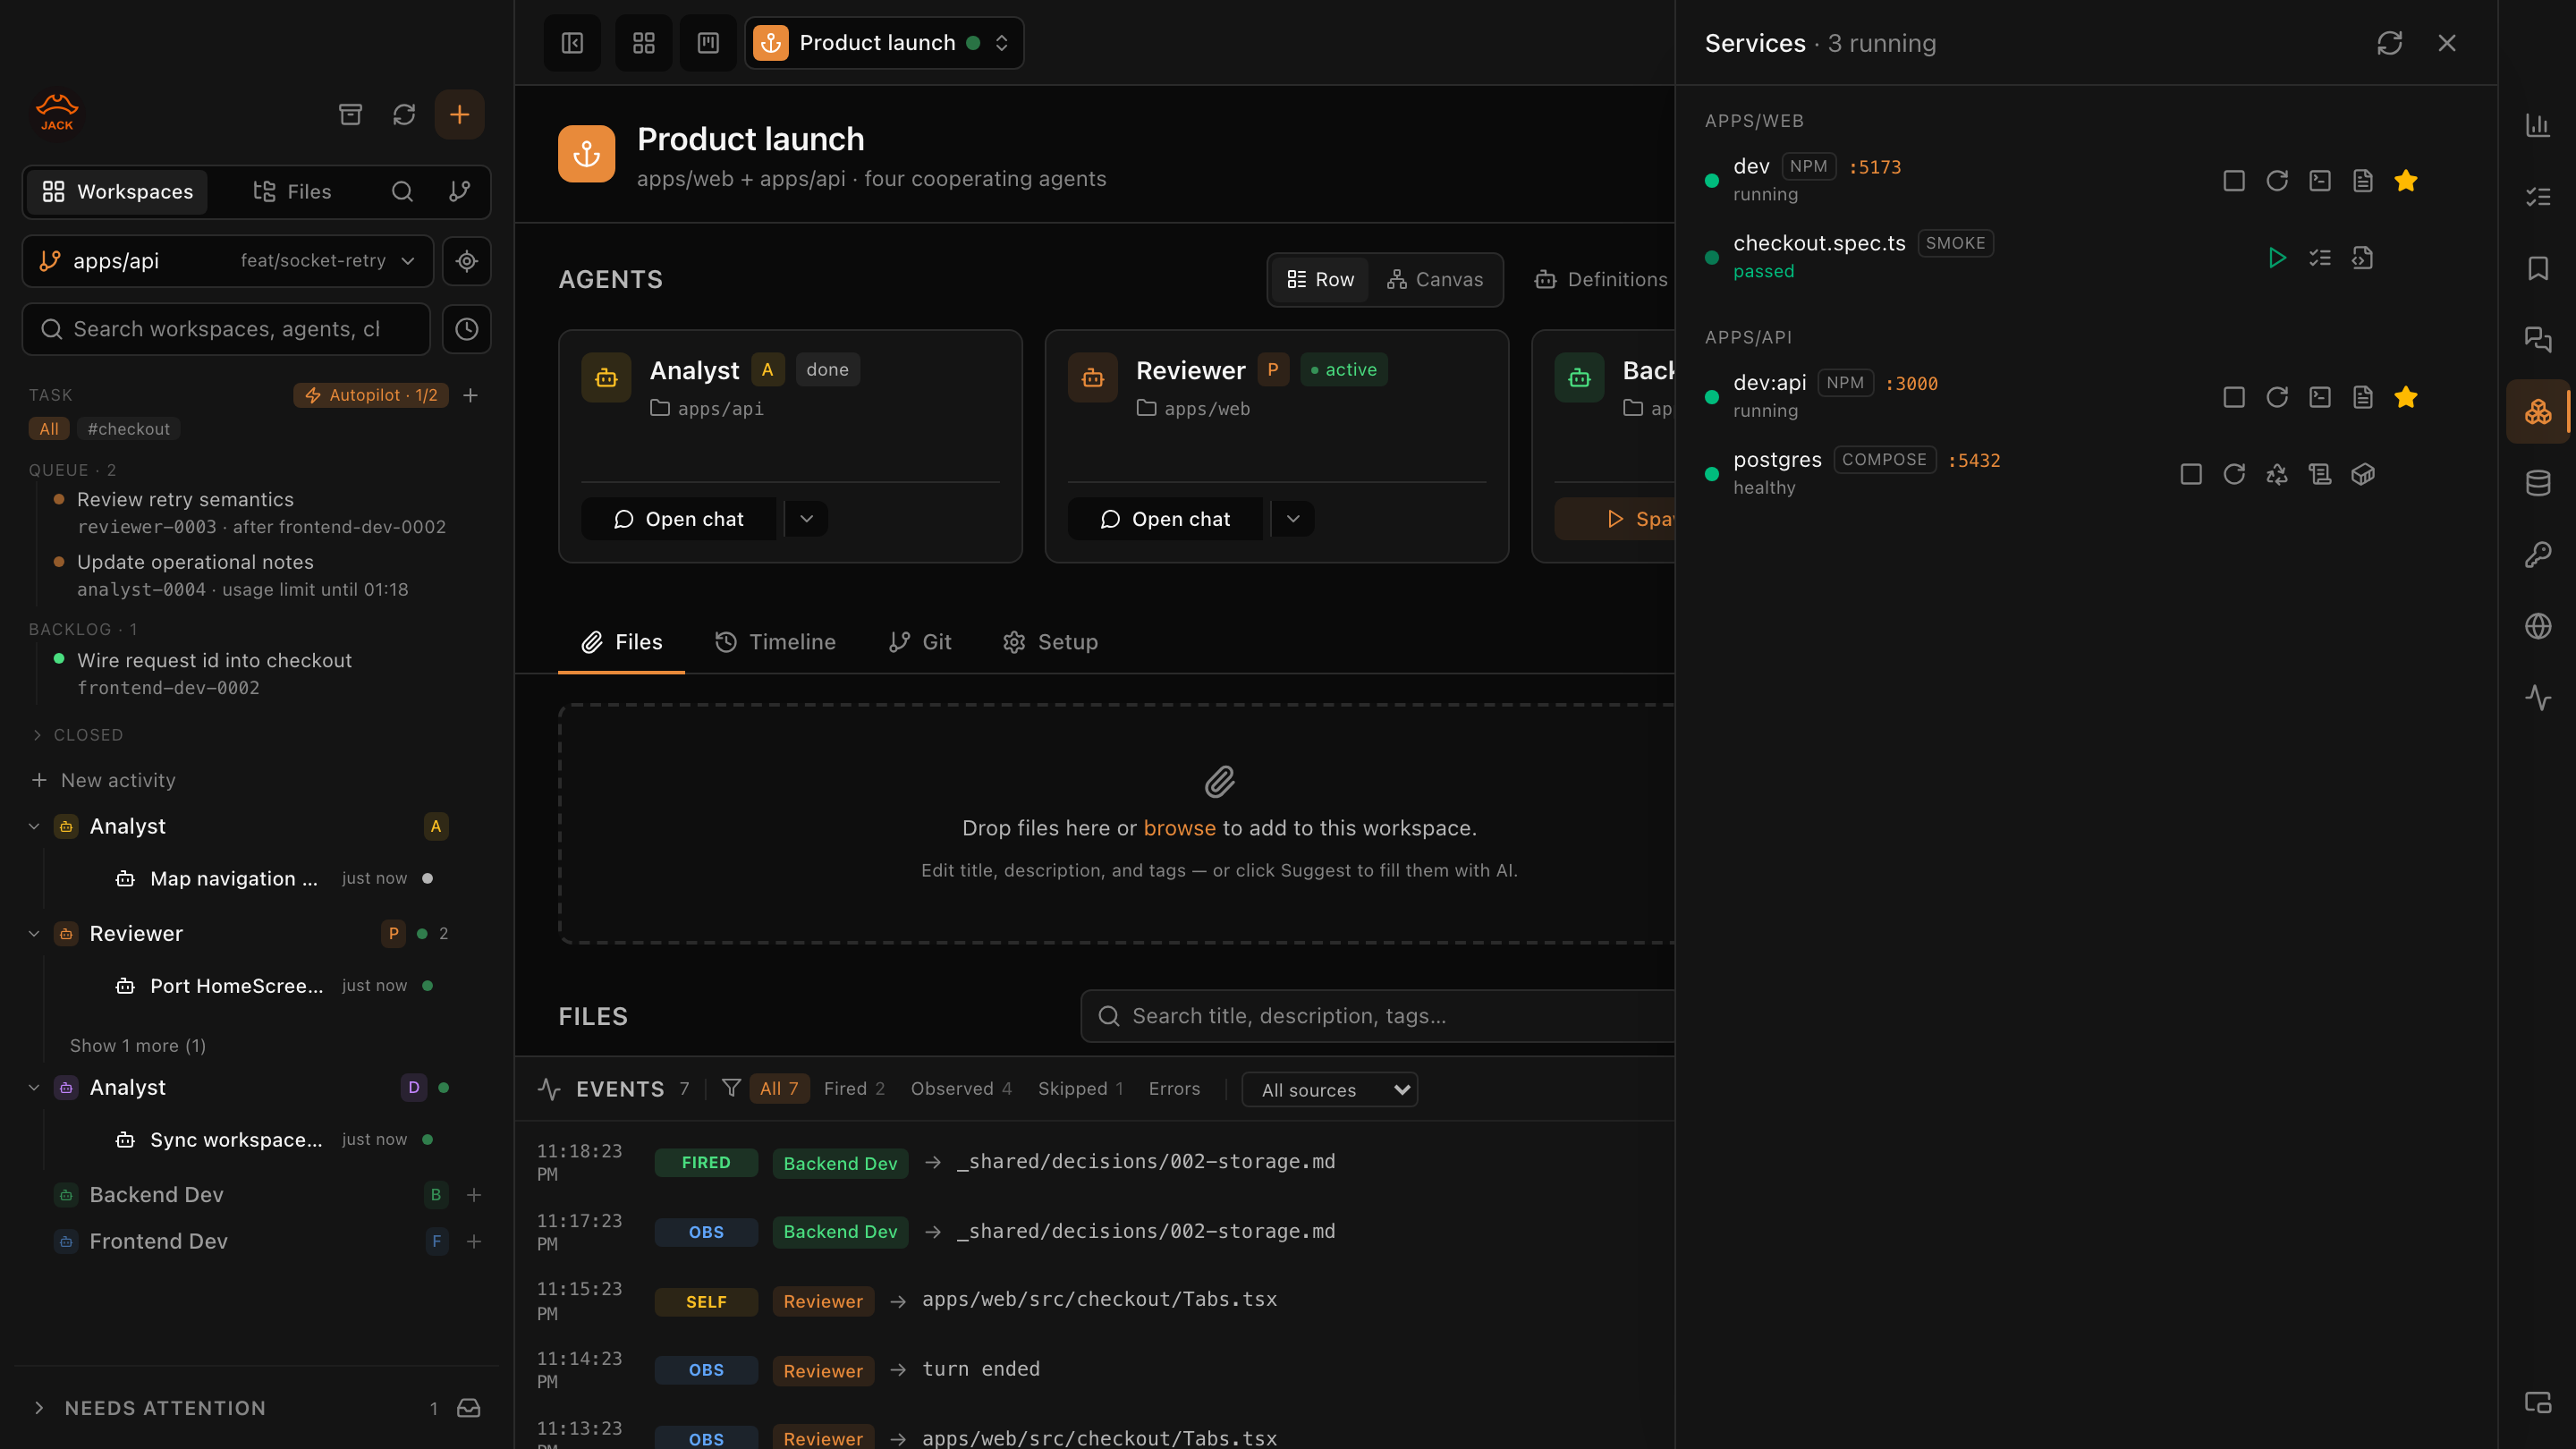
Task: Filter events by Observed
Action: pyautogui.click(x=960, y=1089)
